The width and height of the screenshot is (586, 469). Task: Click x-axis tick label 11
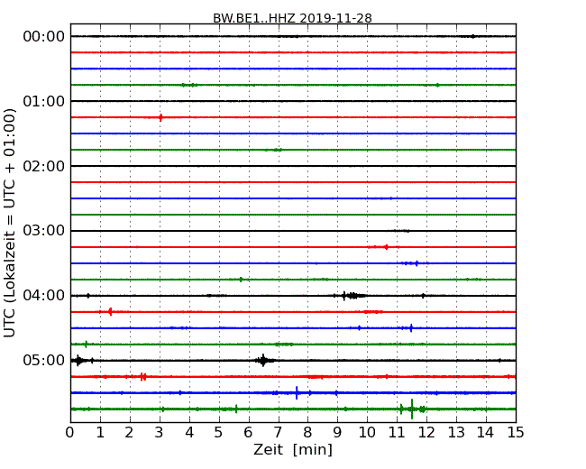(397, 433)
